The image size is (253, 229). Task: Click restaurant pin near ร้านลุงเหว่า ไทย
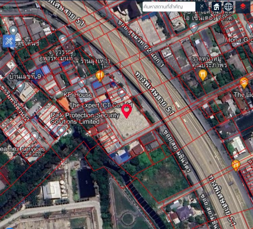coord(100,76)
